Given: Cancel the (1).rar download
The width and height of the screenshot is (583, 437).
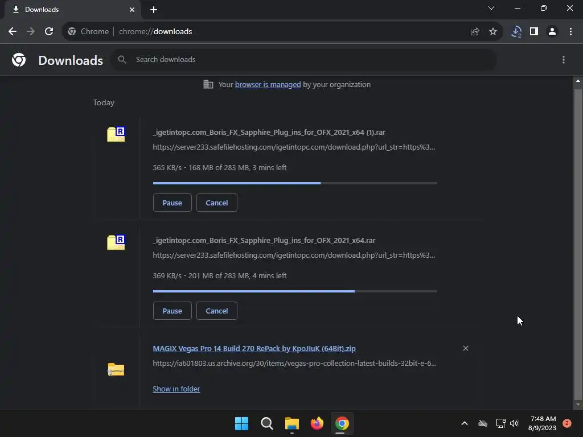Looking at the screenshot, I should (217, 203).
